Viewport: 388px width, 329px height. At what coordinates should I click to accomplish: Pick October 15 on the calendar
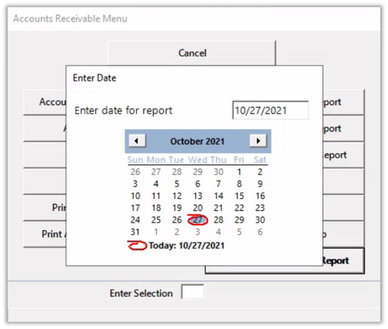pyautogui.click(x=239, y=196)
